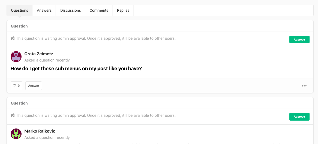
Task: Approve Greta Zeimetz's question
Action: (x=299, y=39)
